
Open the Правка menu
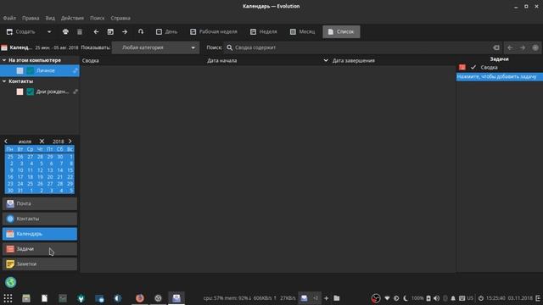click(x=31, y=18)
